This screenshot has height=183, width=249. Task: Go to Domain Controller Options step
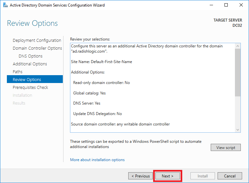37,48
